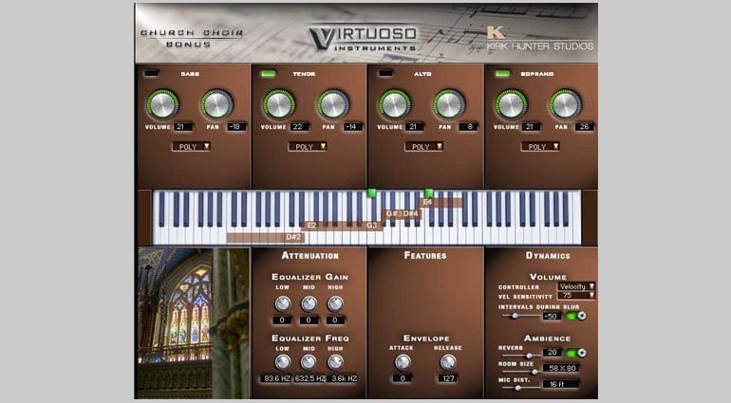Click the G3 range label on keyboard
This screenshot has height=403, width=731.
pos(371,226)
